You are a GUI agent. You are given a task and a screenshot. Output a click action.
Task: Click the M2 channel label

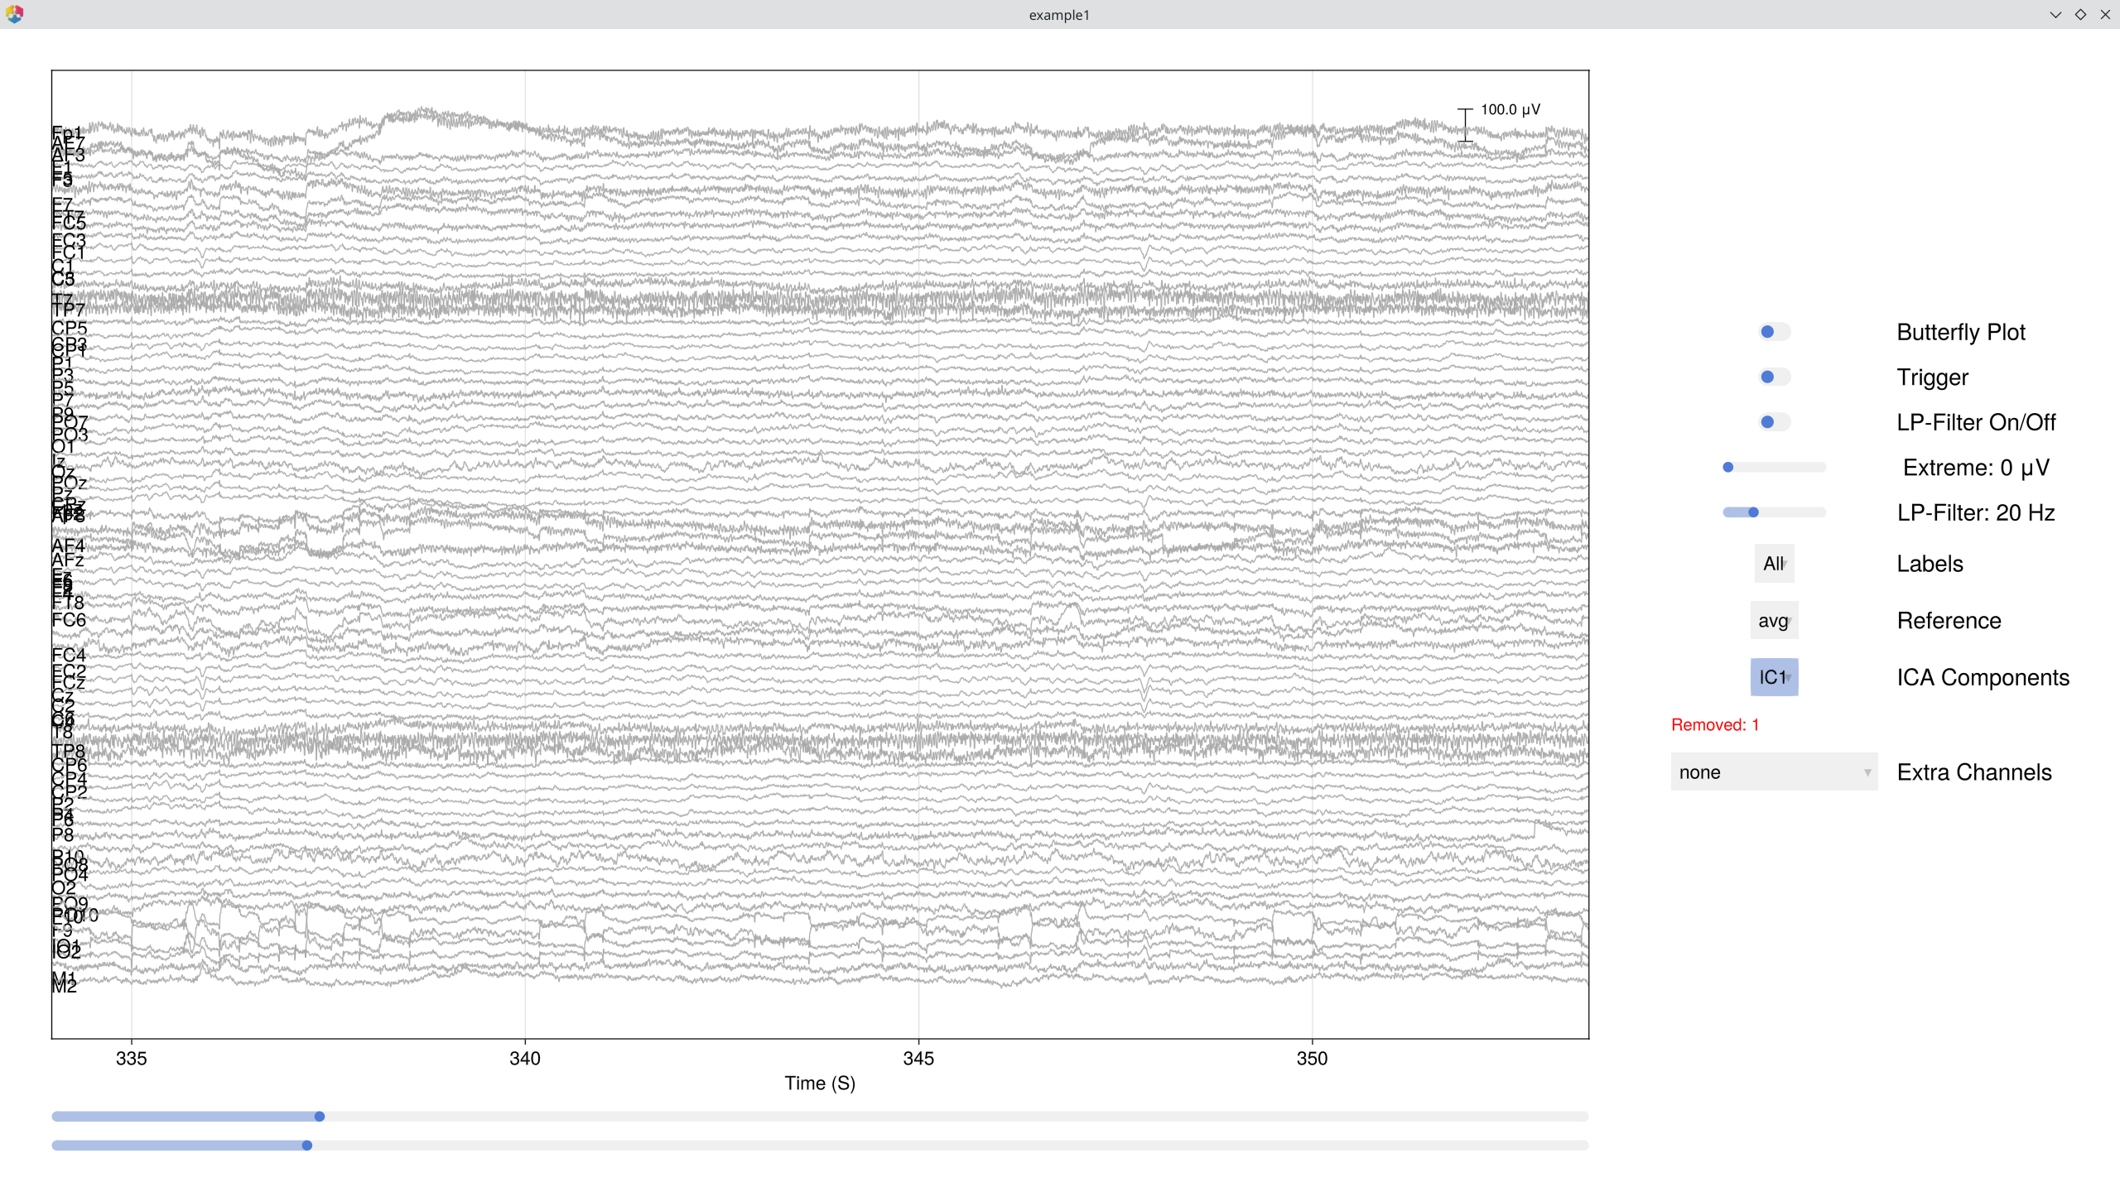tap(65, 987)
